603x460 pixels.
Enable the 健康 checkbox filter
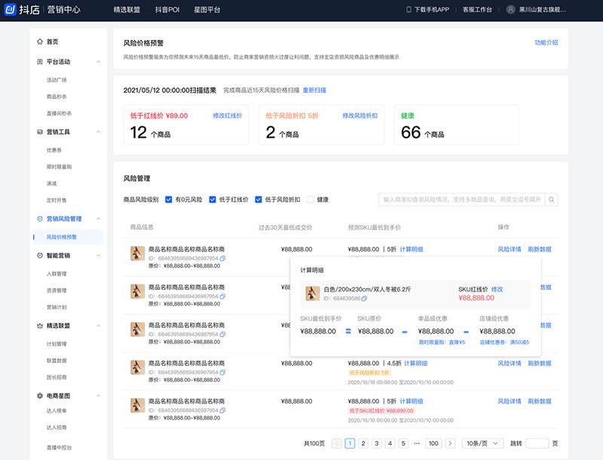coord(310,200)
